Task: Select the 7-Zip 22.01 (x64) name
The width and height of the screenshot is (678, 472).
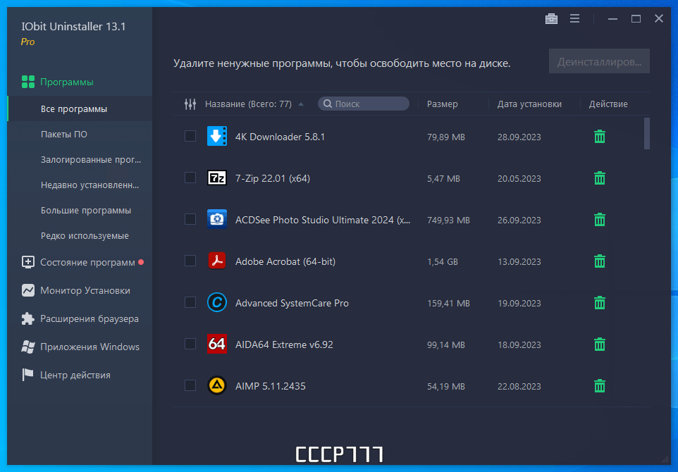Action: coord(273,178)
